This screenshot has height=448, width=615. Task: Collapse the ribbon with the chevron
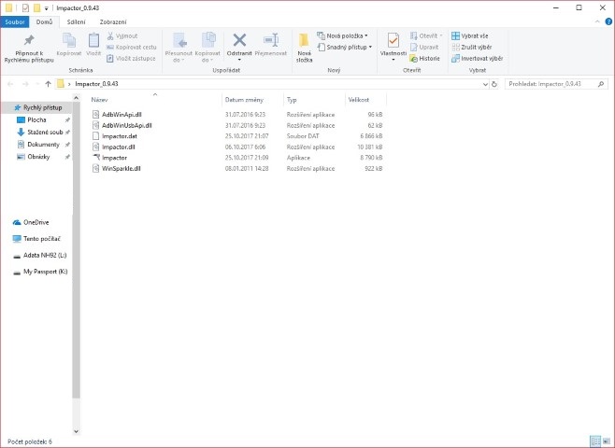click(597, 21)
